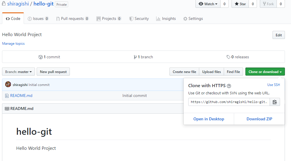Select New pull request button
291x161 pixels.
point(53,72)
